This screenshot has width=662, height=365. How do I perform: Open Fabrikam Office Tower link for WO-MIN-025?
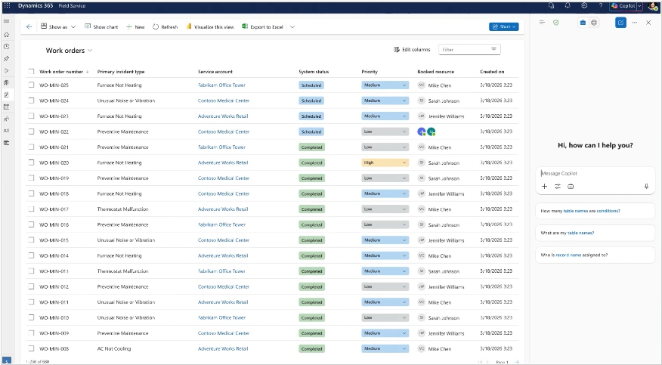pos(221,85)
